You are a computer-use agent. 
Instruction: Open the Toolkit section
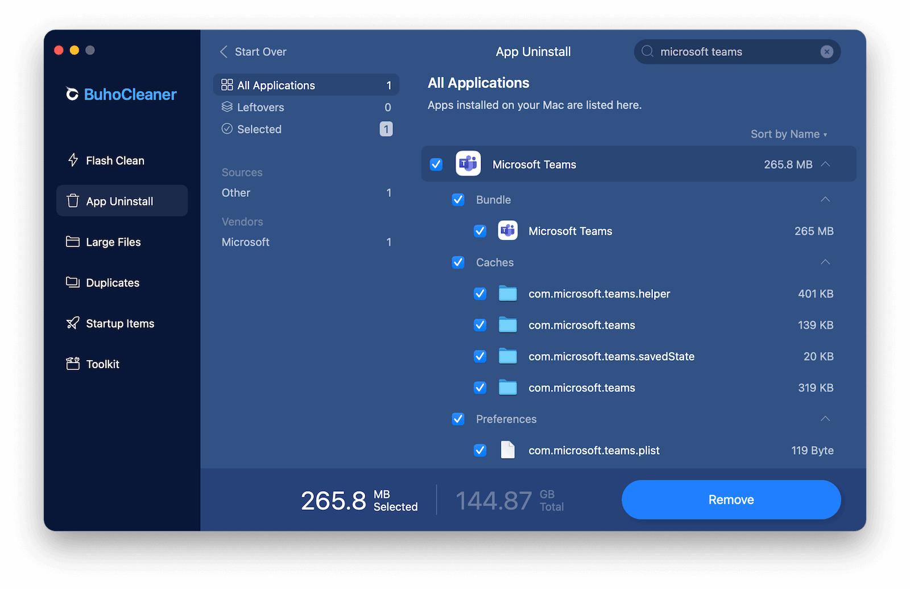point(102,364)
